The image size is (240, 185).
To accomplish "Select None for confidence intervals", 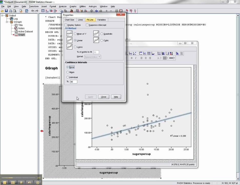I will pyautogui.click(x=68, y=67).
